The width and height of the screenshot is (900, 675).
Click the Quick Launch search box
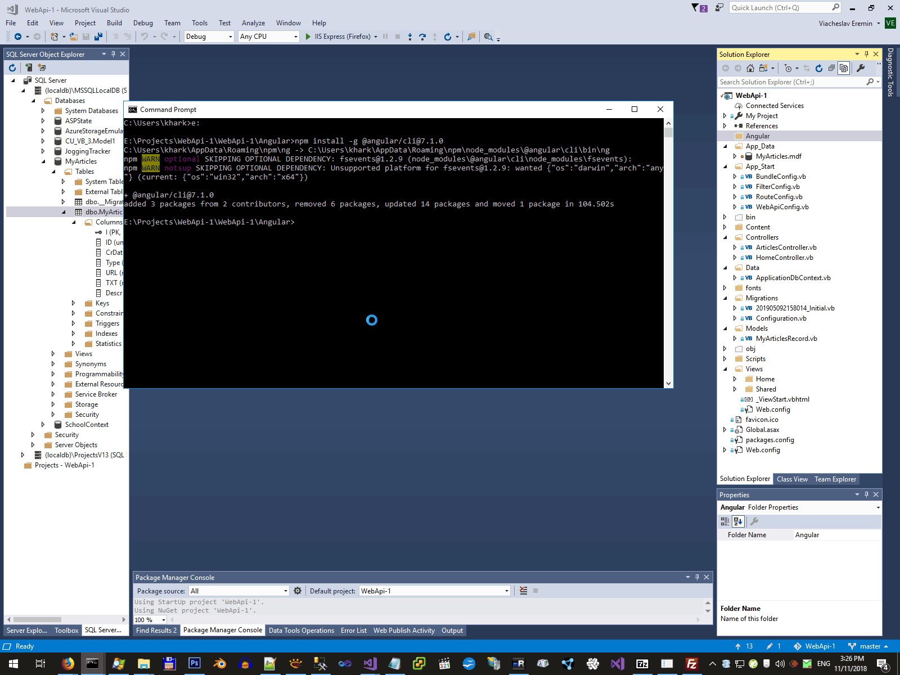point(786,8)
